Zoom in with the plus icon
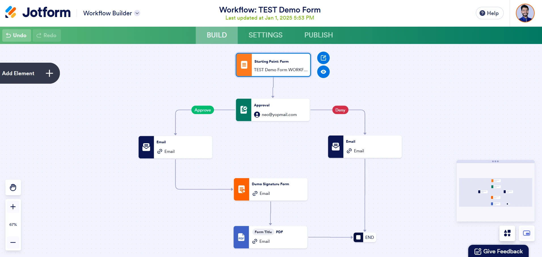Screen dimensions: 542x257 click(x=13, y=207)
